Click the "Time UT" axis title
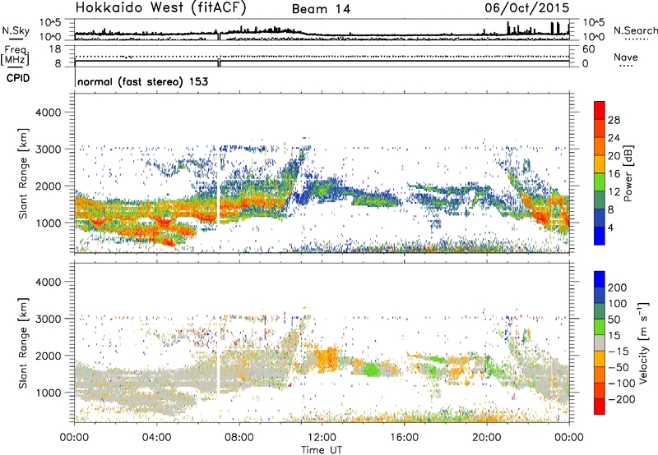Screen dimensions: 658x455 pos(322,450)
